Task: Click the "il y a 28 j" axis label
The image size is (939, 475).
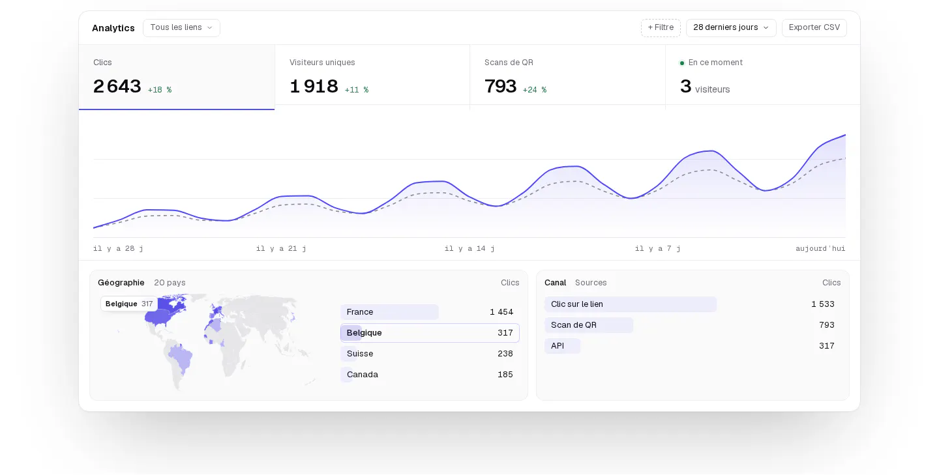Action: [118, 248]
